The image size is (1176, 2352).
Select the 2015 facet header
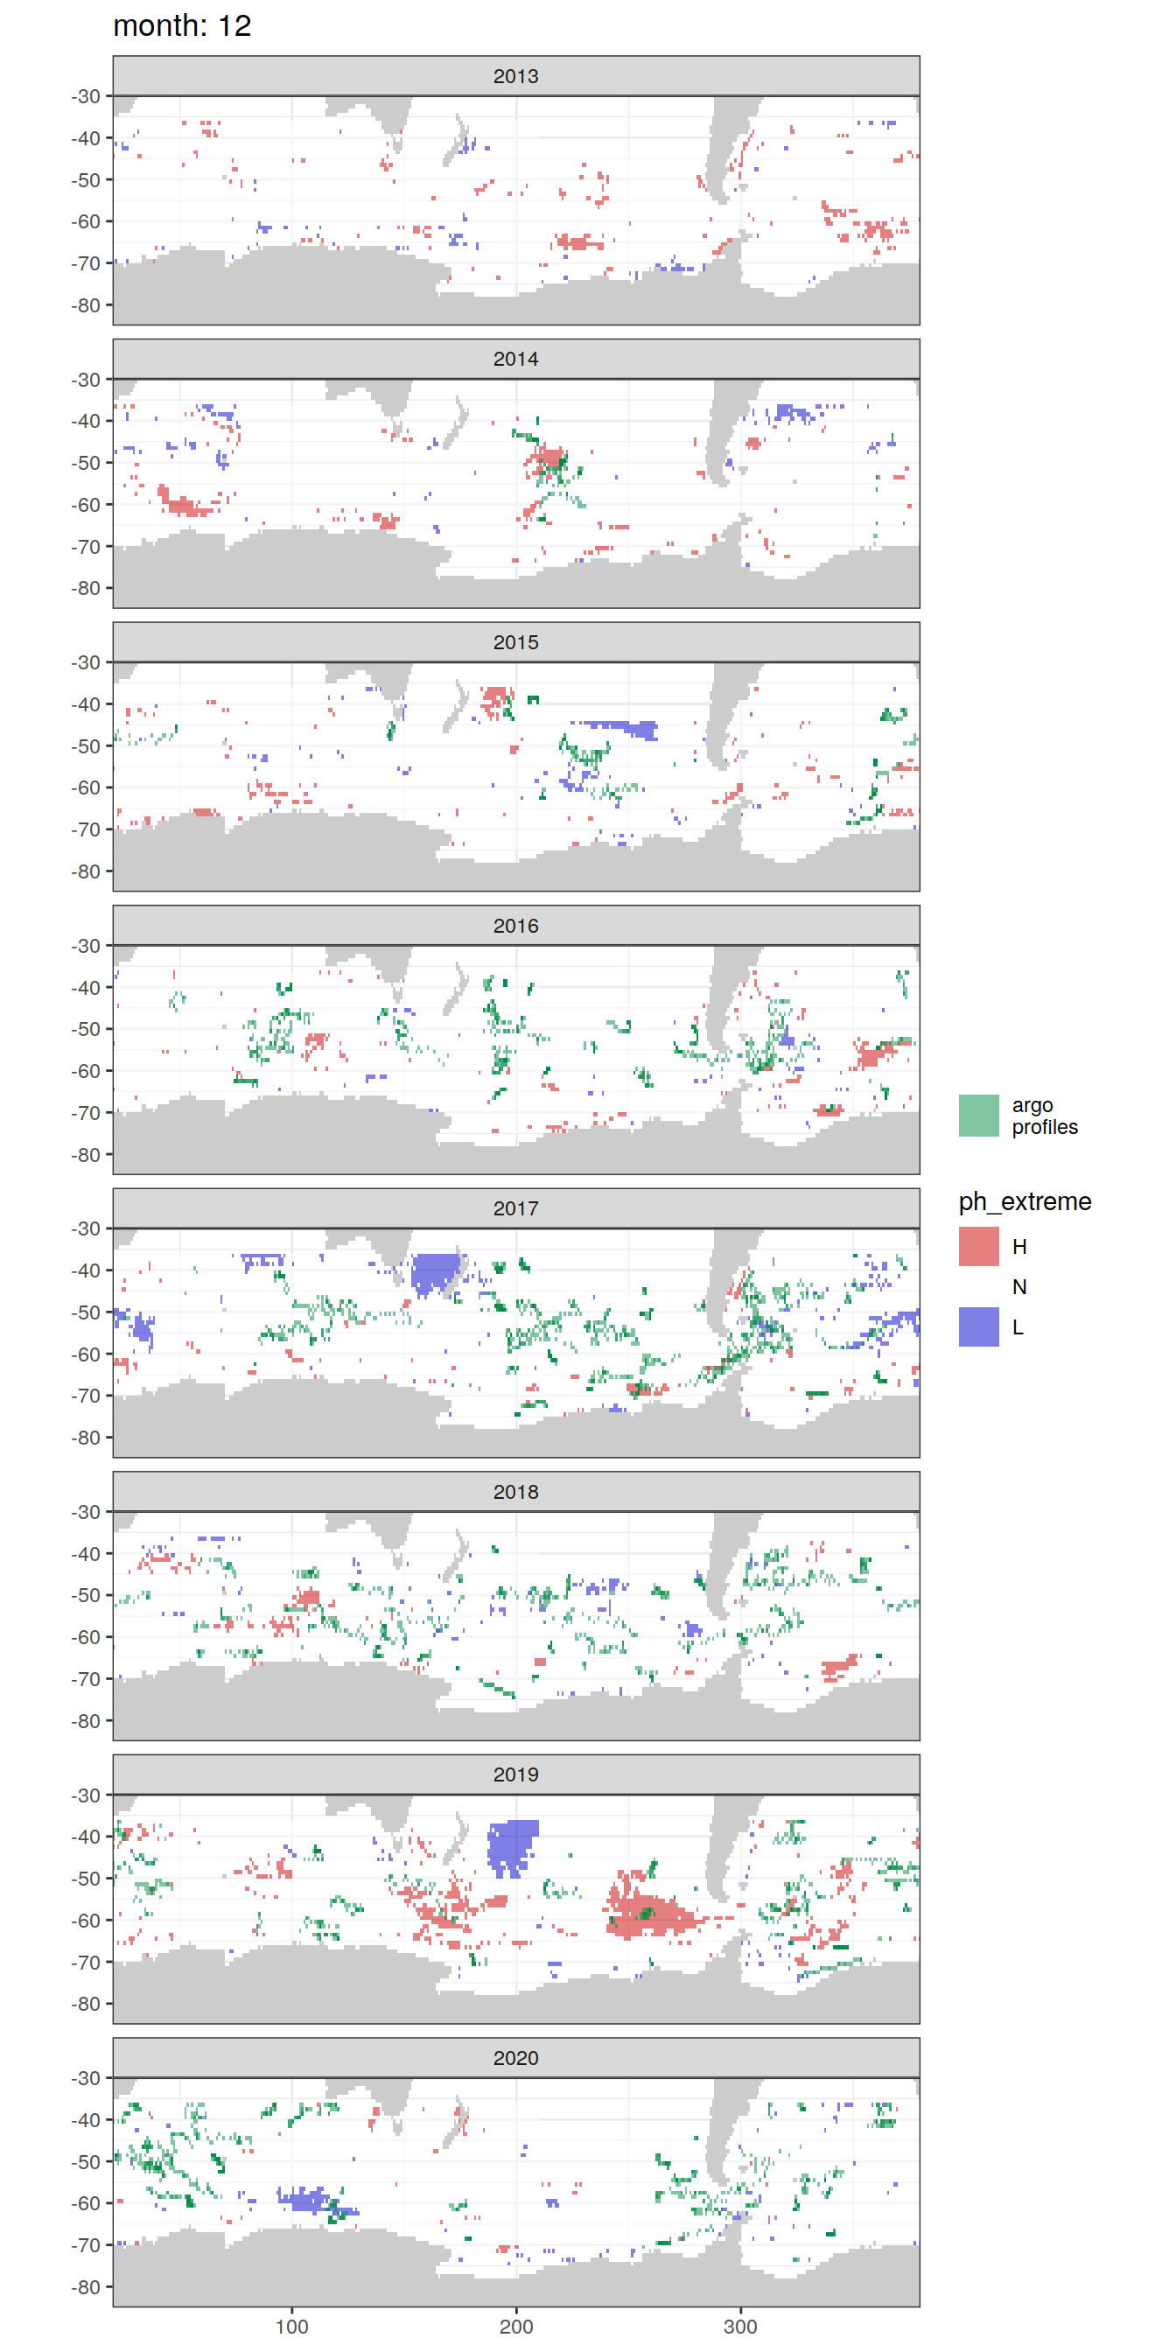(516, 642)
